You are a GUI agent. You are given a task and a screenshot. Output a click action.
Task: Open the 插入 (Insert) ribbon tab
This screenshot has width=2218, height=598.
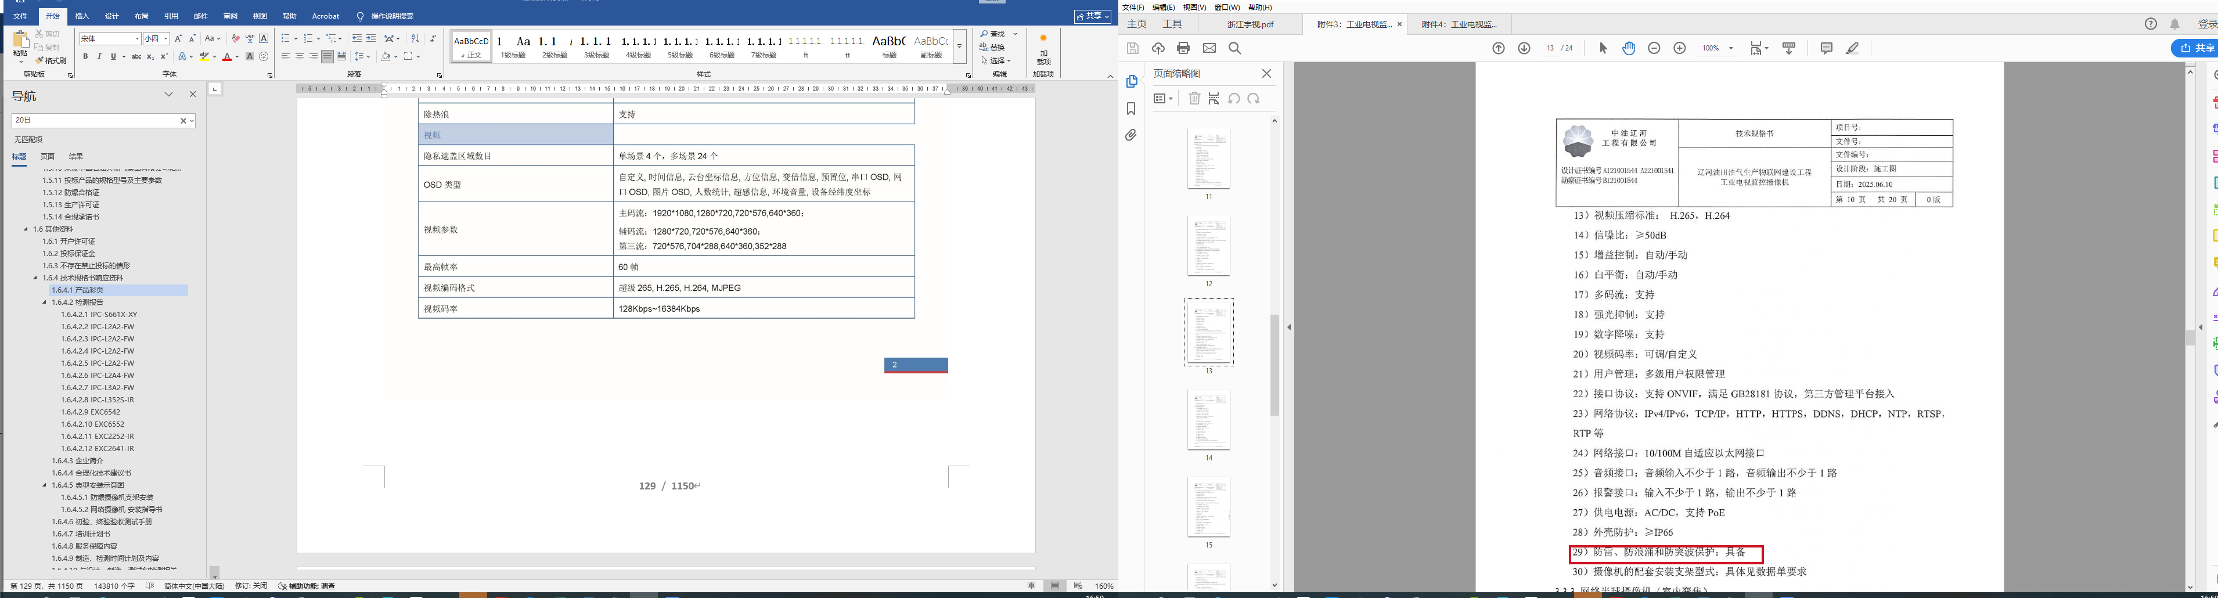[x=82, y=16]
